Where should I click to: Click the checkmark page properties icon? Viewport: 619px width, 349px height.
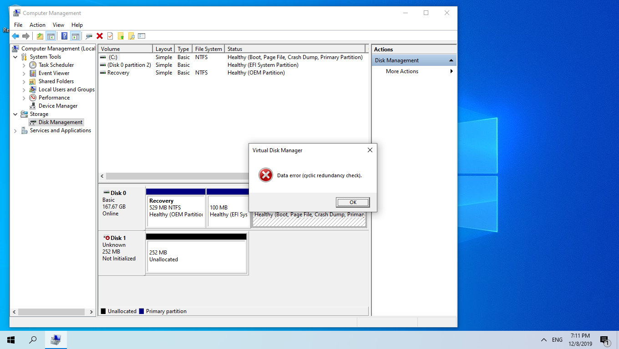point(110,36)
